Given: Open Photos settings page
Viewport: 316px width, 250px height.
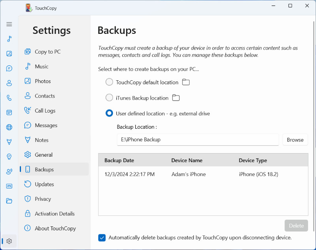Looking at the screenshot, I should (x=54, y=81).
